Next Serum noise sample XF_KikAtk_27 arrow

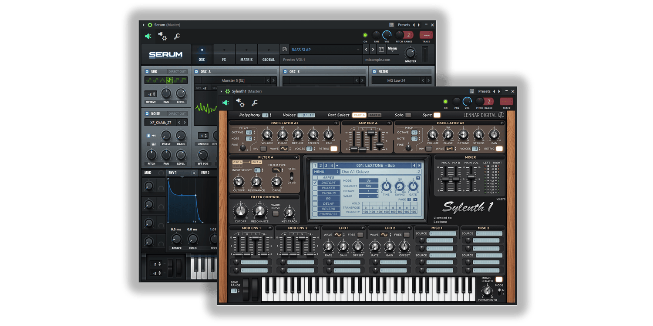(185, 123)
